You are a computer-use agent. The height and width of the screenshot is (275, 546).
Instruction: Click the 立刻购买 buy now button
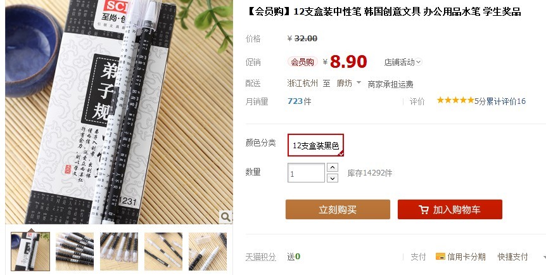(x=338, y=210)
